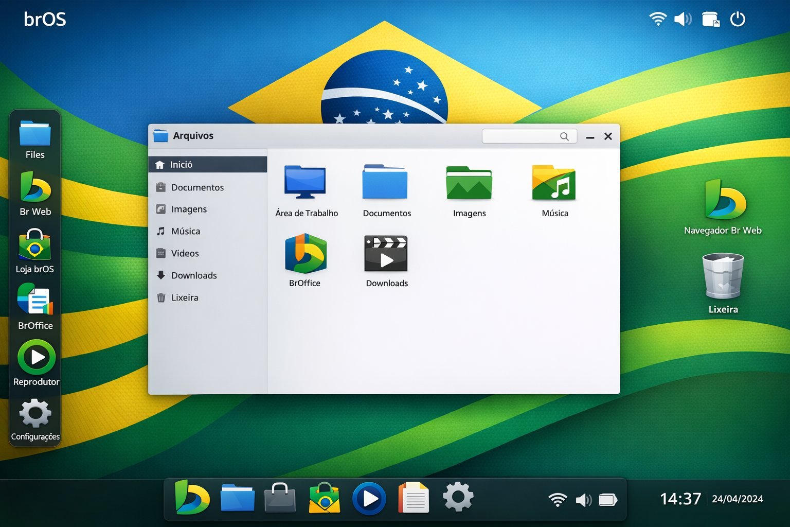The height and width of the screenshot is (527, 790).
Task: Open Loja brOS store from the dock
Action: [x=34, y=249]
